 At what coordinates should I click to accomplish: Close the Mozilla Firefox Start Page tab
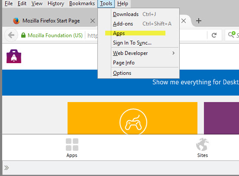(x=93, y=21)
